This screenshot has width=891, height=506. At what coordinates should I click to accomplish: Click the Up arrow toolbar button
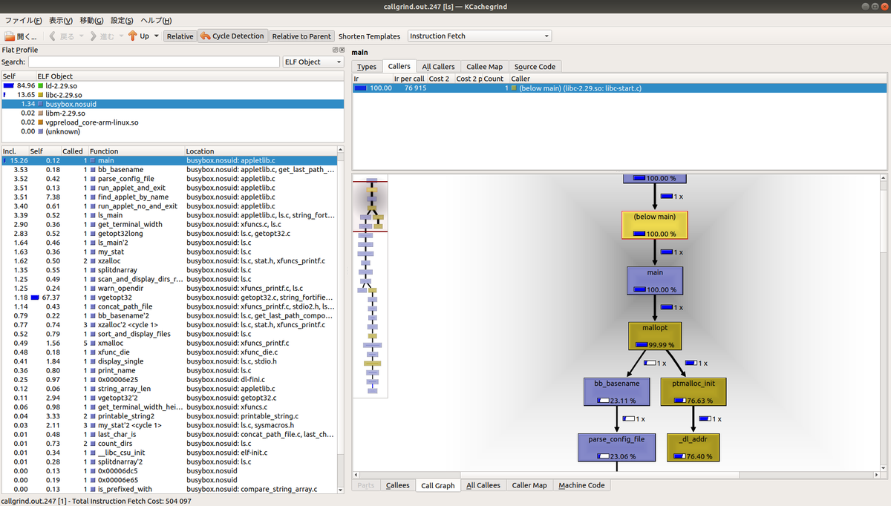[x=139, y=36]
